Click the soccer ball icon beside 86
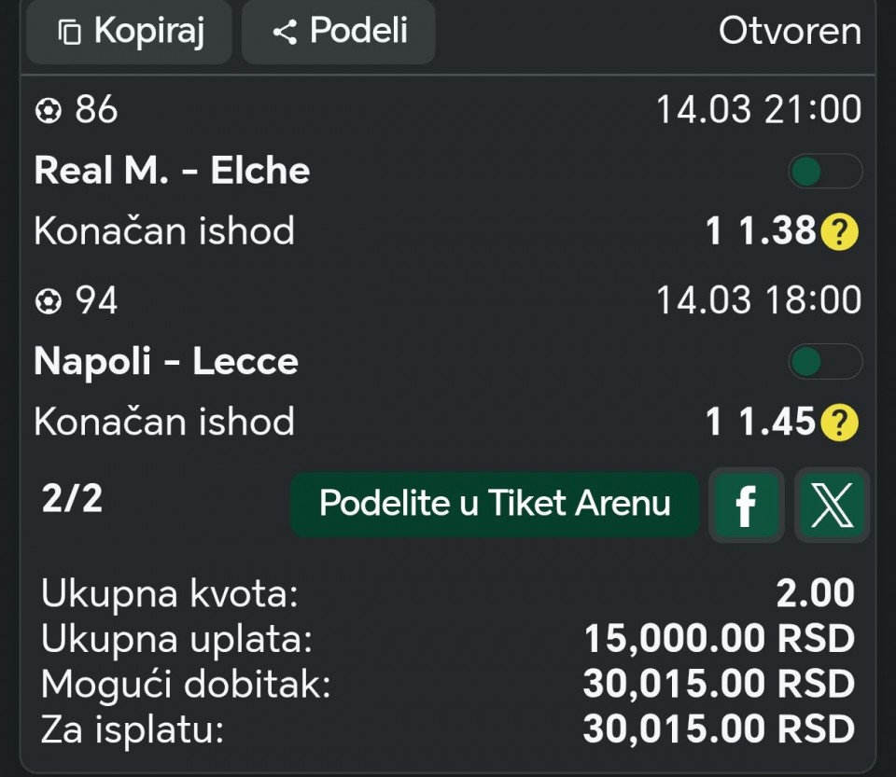This screenshot has width=896, height=777. click(48, 111)
